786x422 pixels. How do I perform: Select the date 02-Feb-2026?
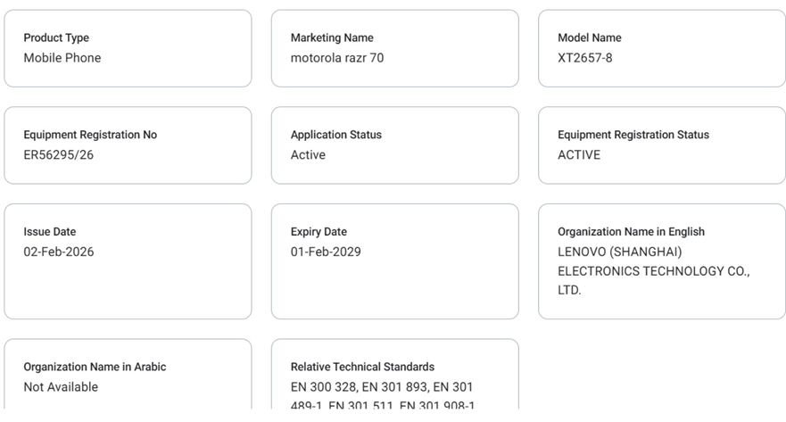59,252
